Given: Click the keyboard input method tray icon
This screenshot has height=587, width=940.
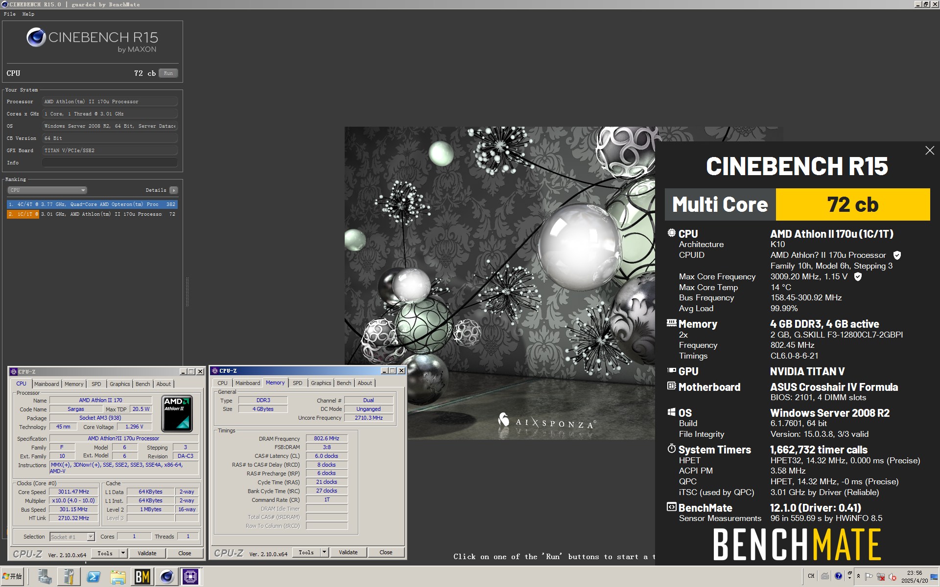Looking at the screenshot, I should 825,576.
